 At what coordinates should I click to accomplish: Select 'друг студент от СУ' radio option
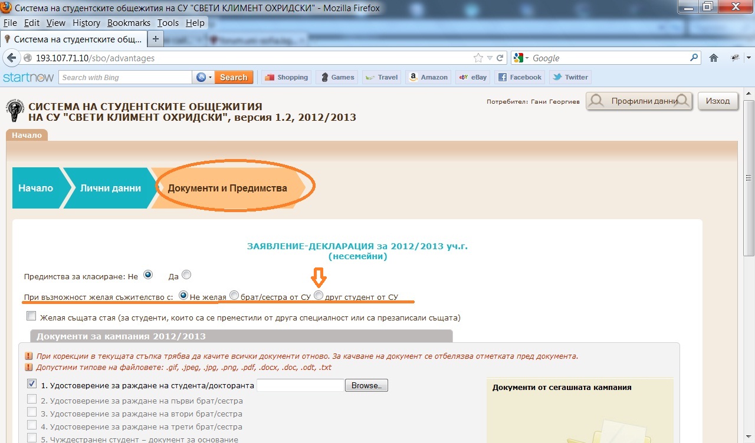[x=319, y=296]
